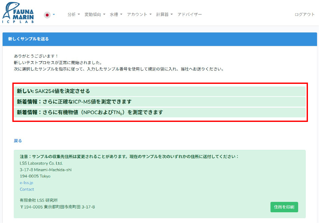Click the 有限会社 LSS 研究所 text
Viewport: 319px width, 223px height.
pos(38,200)
